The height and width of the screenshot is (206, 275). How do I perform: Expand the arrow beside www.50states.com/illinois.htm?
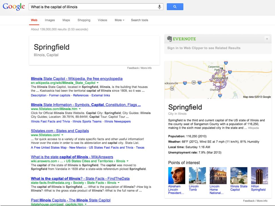tap(80, 109)
